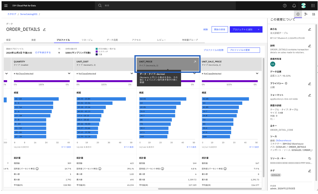Screen dimensions: 318x194
Task: Select the UNIT_SALE_PRICE column header
Action: (231, 64)
